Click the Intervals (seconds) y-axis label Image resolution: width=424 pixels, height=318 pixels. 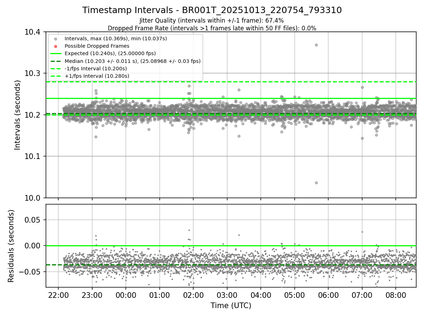(x=18, y=115)
